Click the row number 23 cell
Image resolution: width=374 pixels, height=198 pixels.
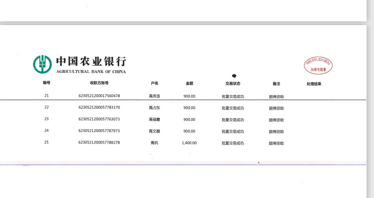click(x=46, y=119)
